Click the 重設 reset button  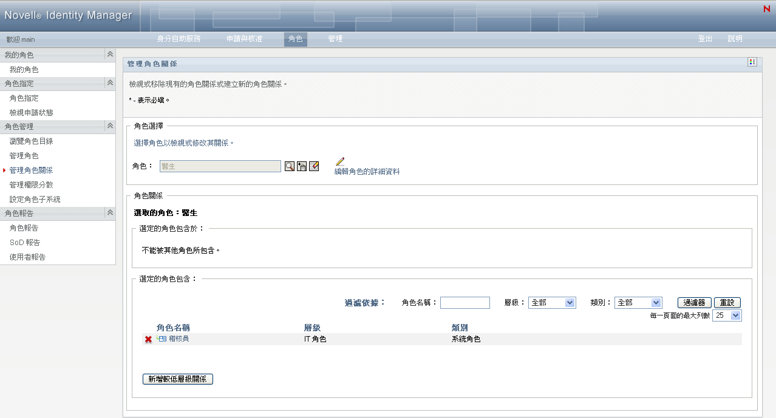[x=727, y=303]
